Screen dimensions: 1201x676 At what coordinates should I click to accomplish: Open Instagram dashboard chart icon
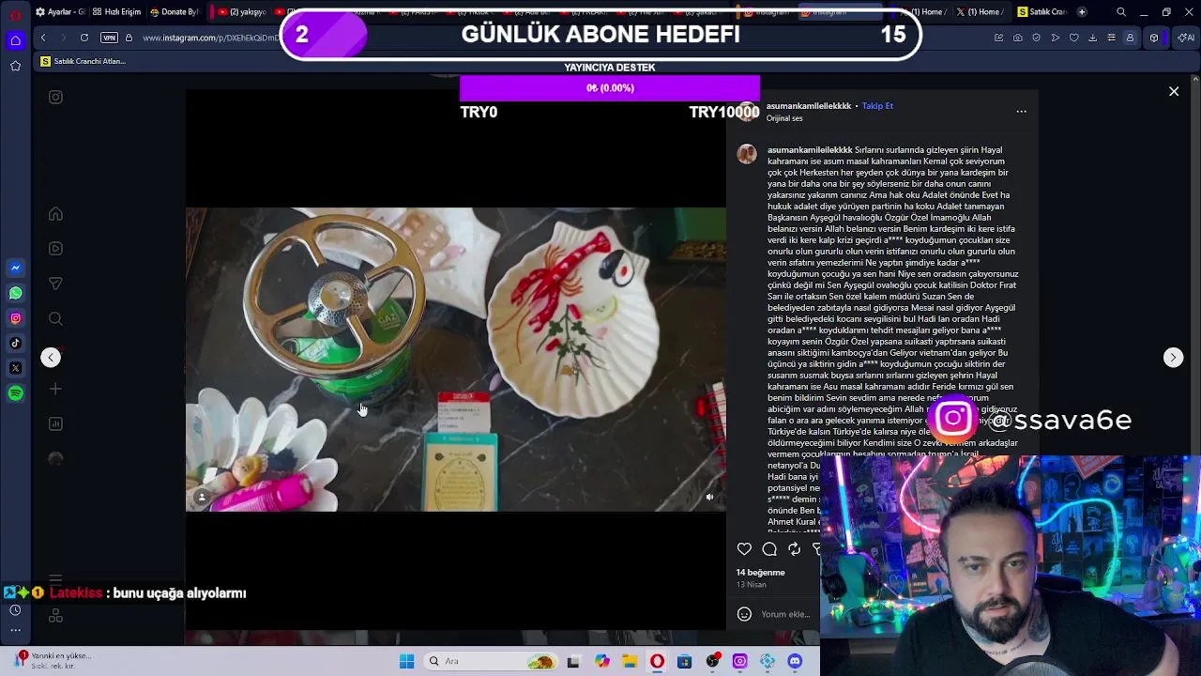pos(55,423)
